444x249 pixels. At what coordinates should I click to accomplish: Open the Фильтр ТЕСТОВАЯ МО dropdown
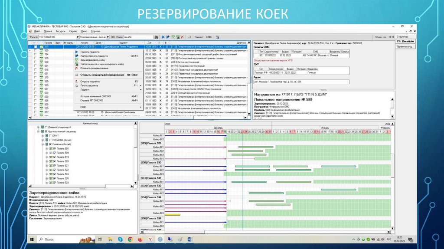point(77,37)
